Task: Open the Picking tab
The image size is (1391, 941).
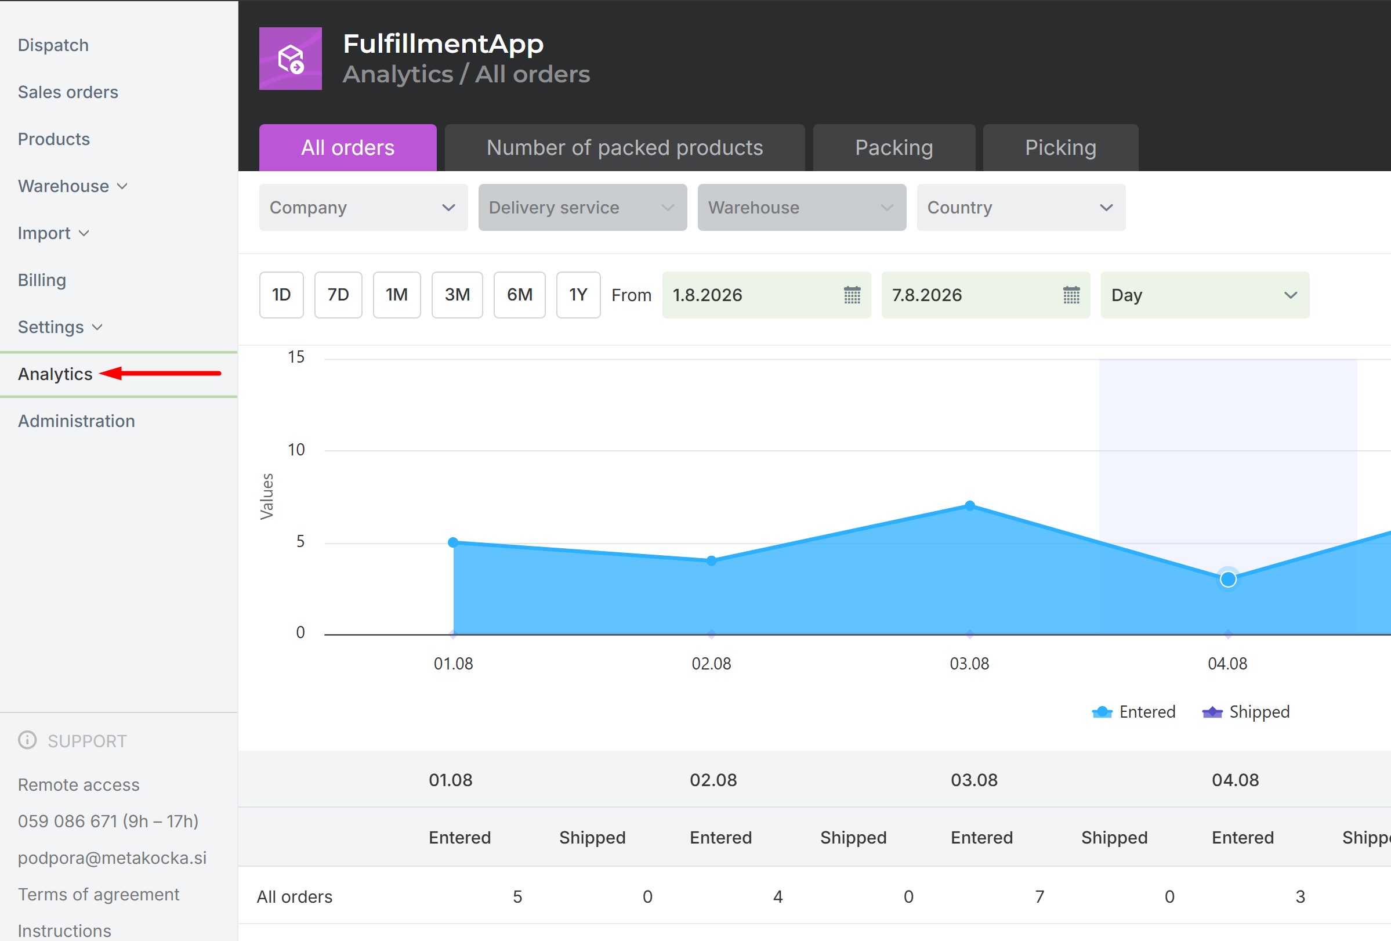Action: coord(1060,147)
